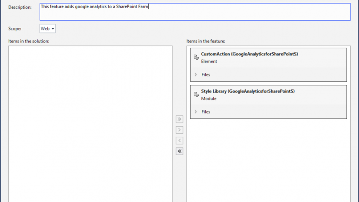This screenshot has height=202, width=359.
Task: Click the 'Module' type label under Style Library
Action: tap(209, 98)
